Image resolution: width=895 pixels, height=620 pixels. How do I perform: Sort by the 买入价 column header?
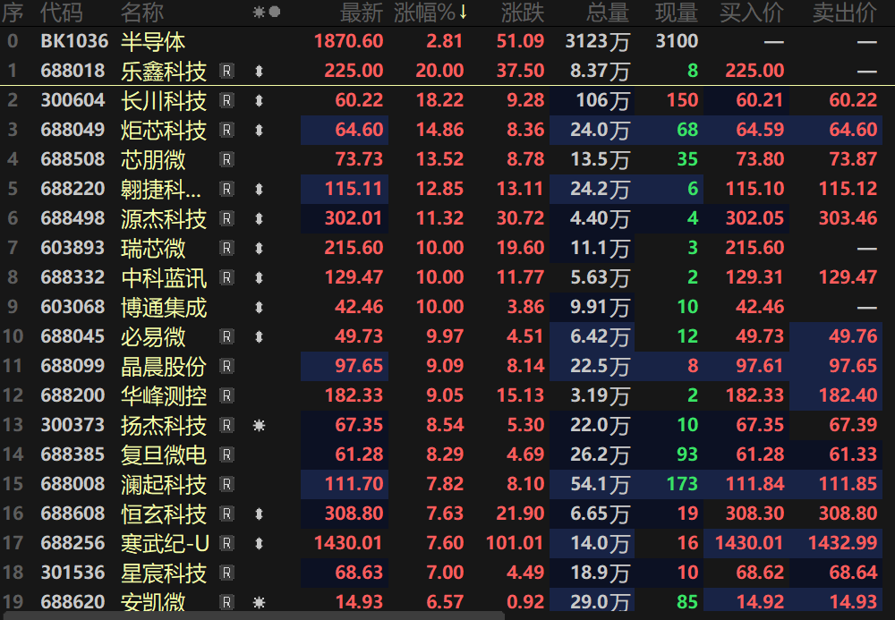coord(752,13)
